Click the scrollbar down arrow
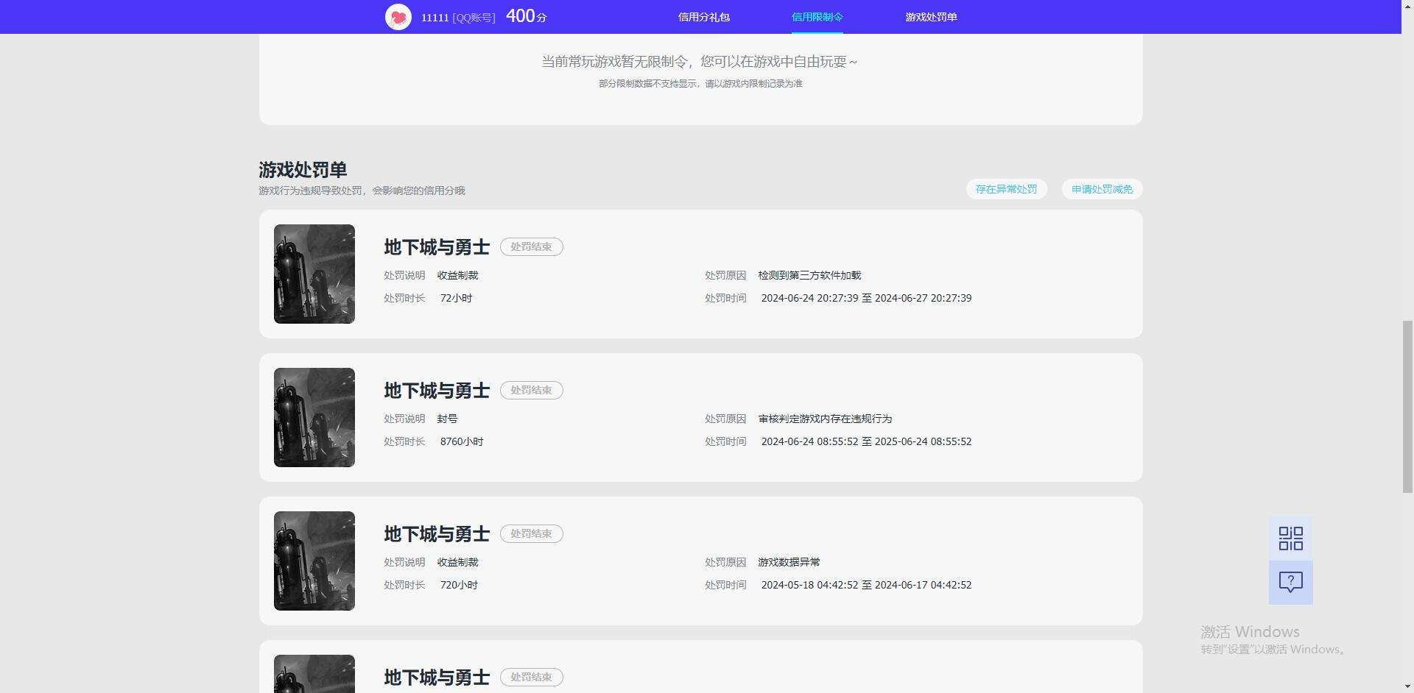 click(x=1407, y=686)
